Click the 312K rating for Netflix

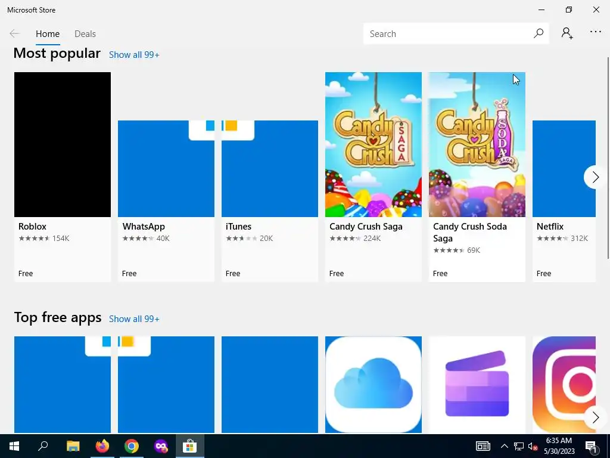click(x=579, y=239)
